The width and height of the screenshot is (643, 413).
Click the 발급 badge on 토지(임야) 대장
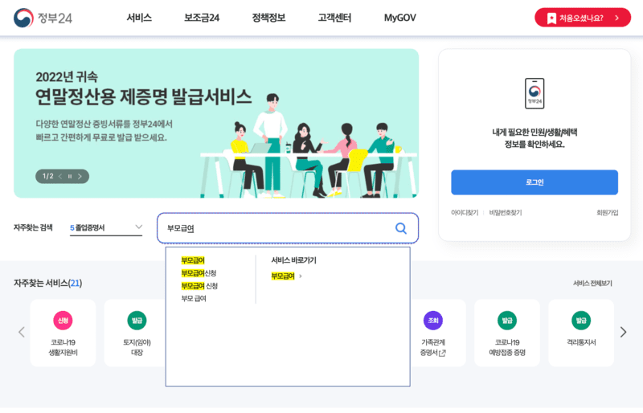(137, 321)
